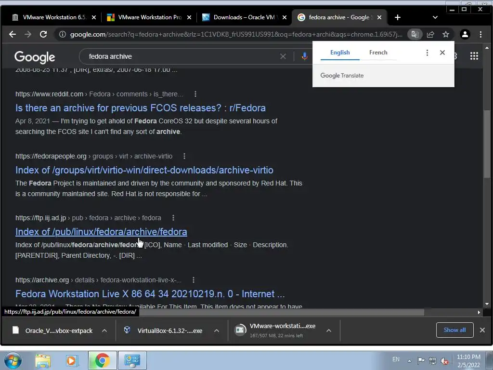493x370 pixels.
Task: Open more options for reddit result
Action: [x=195, y=94]
